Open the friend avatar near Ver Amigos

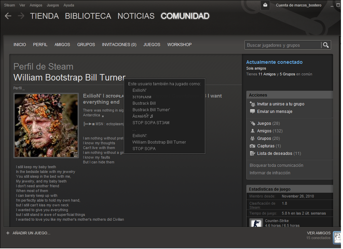coord(337,238)
